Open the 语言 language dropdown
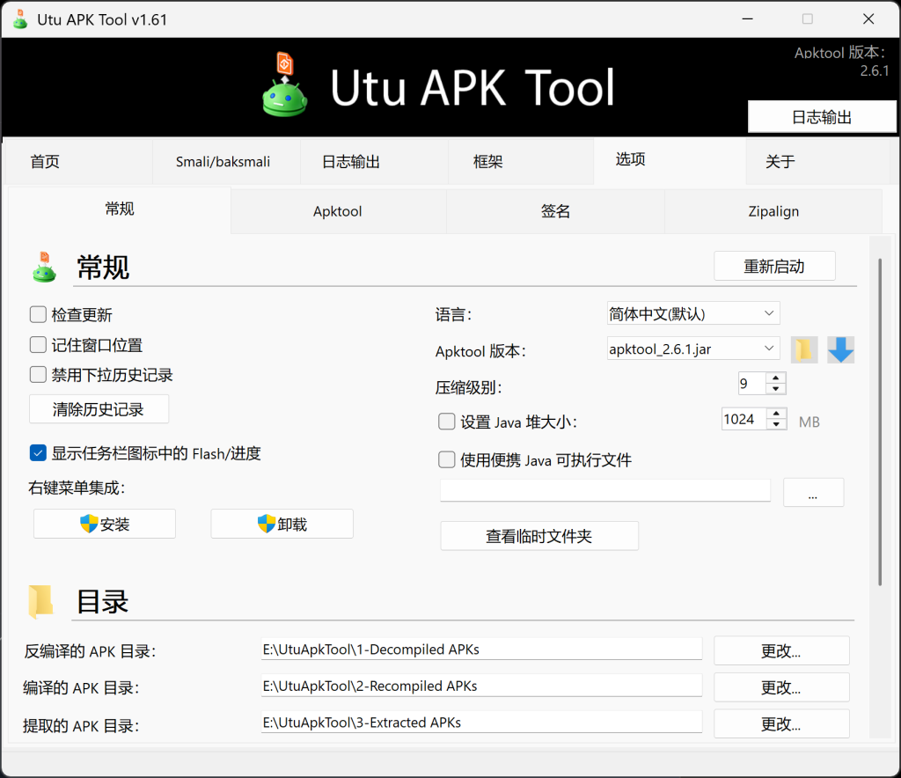This screenshot has width=901, height=778. point(693,313)
